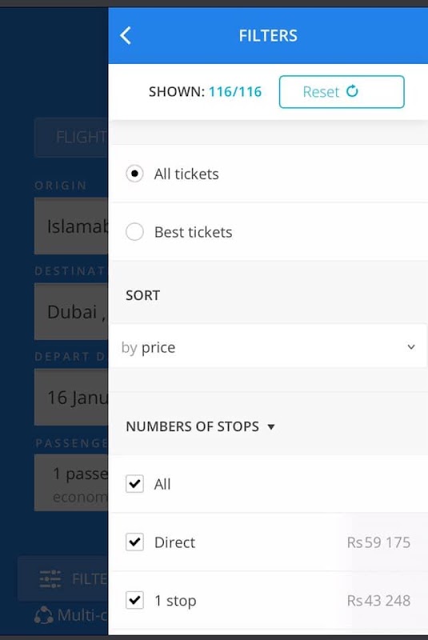
Task: Click the Reset filters button
Action: tap(342, 92)
